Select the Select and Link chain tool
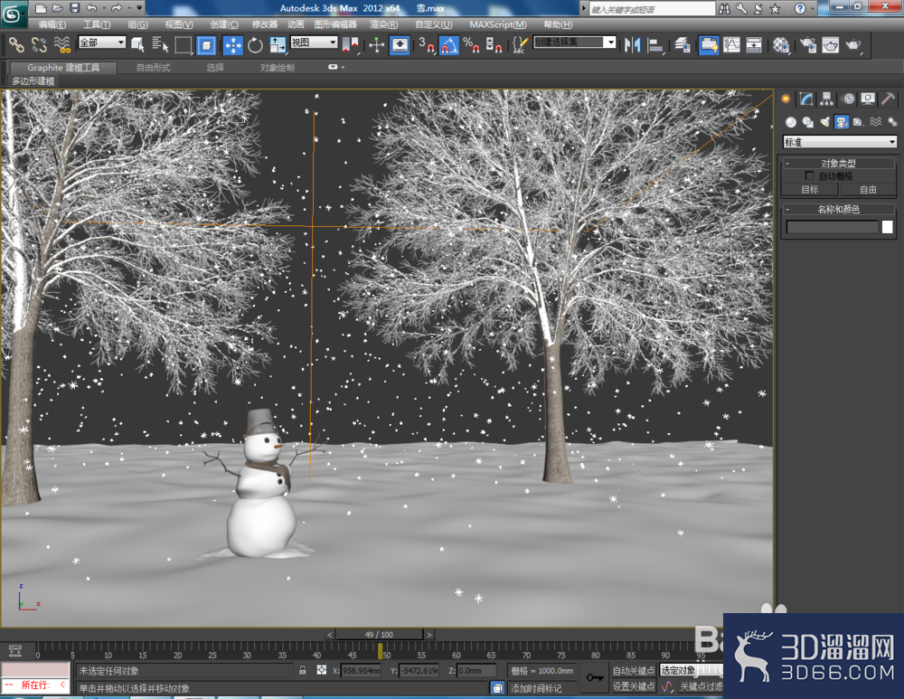 pyautogui.click(x=16, y=44)
